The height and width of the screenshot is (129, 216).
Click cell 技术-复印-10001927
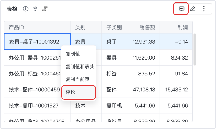pyautogui.click(x=34, y=105)
